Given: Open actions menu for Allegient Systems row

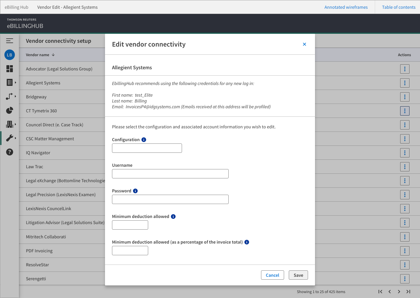Looking at the screenshot, I should pos(405,83).
